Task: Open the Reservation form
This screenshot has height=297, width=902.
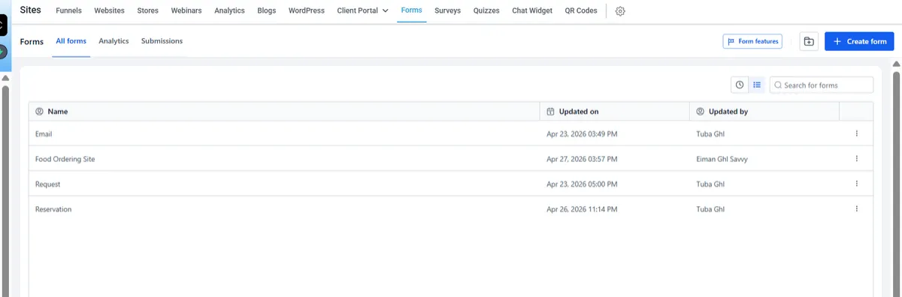Action: click(x=53, y=209)
